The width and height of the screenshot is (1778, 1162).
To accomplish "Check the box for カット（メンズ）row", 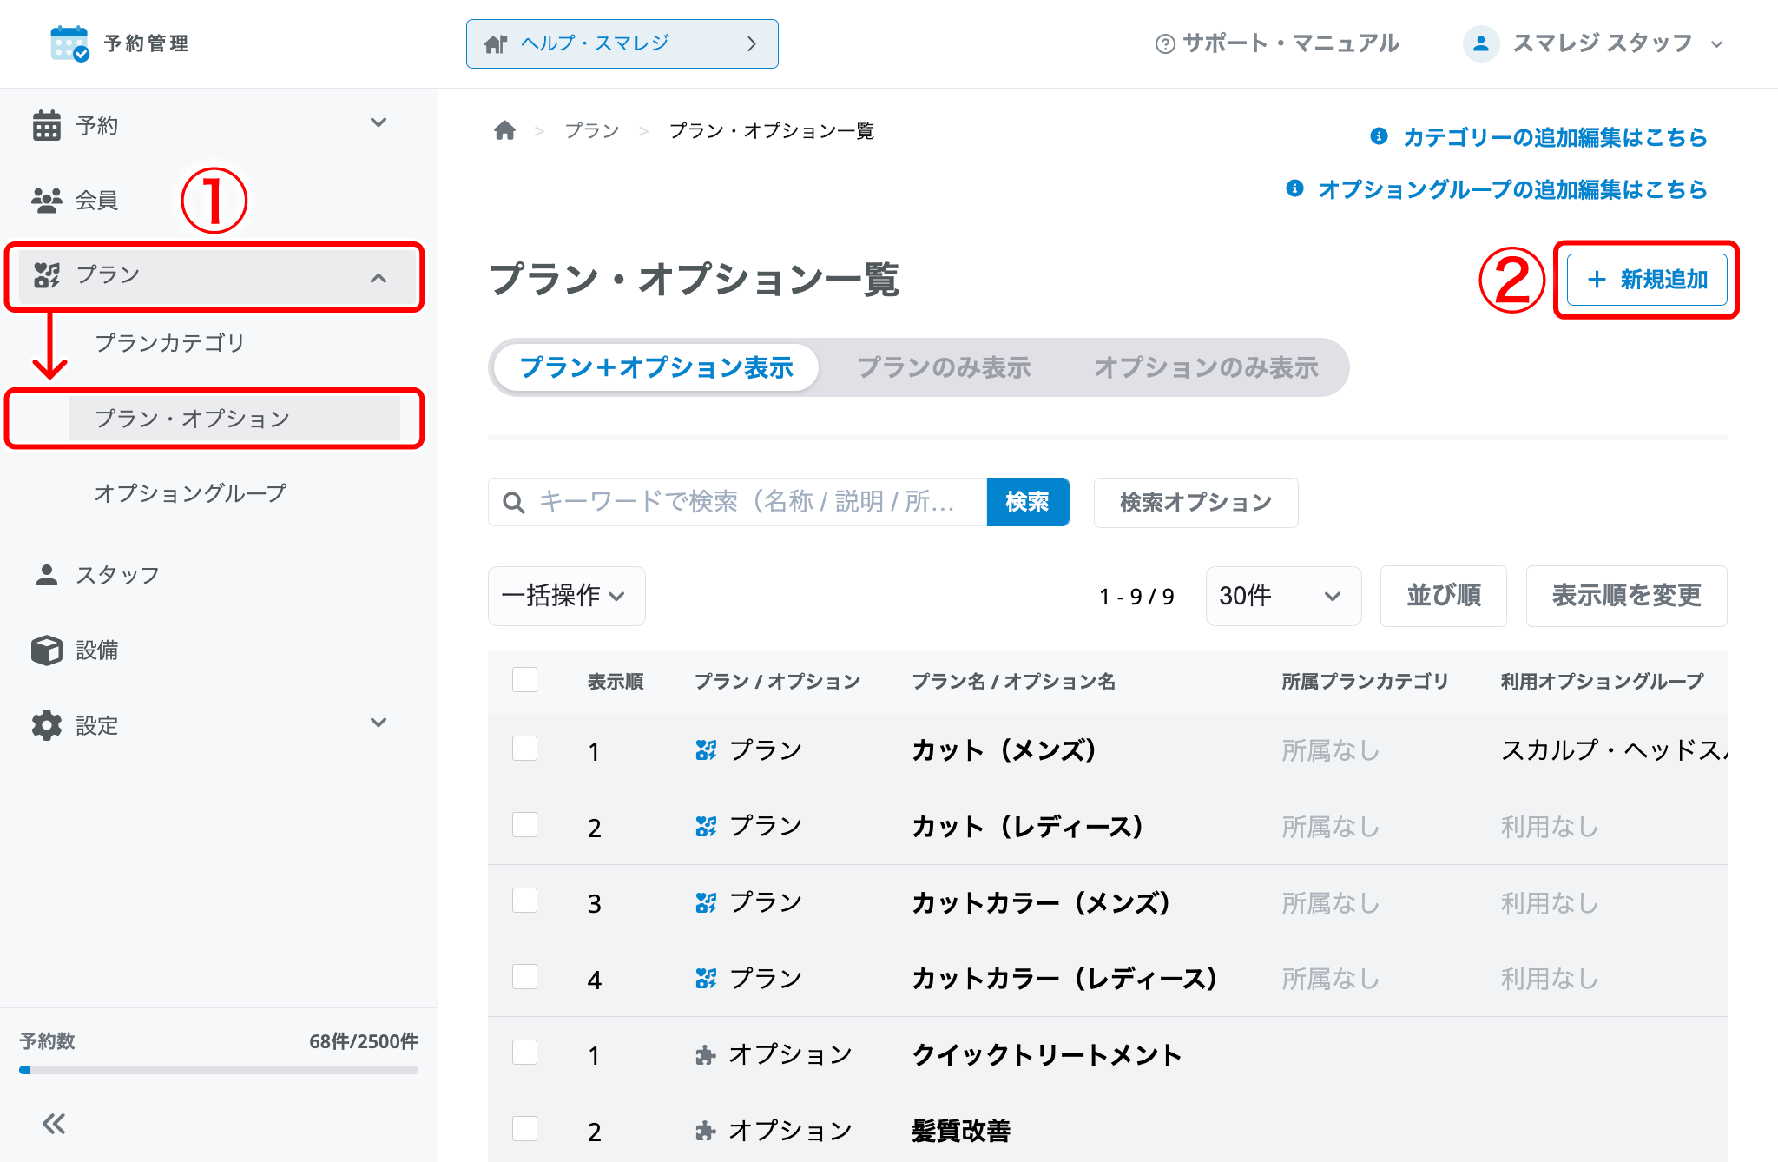I will tap(524, 749).
